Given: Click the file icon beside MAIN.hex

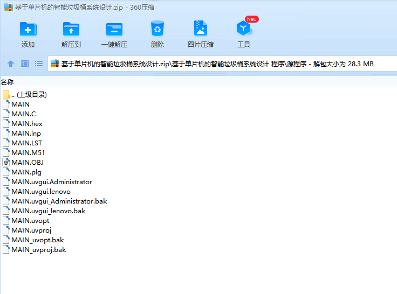Looking at the screenshot, I should pyautogui.click(x=6, y=124).
